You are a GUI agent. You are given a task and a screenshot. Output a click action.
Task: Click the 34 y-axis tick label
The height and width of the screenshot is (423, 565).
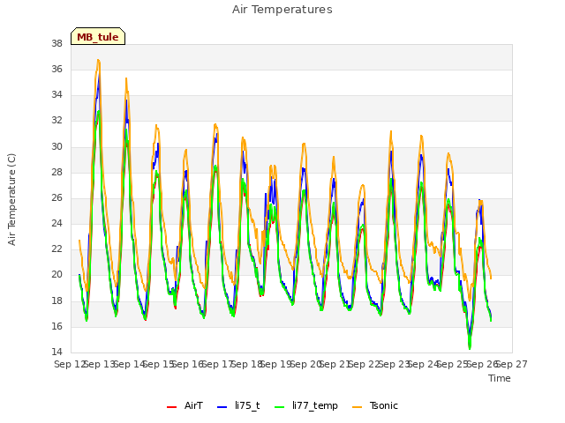pos(56,95)
